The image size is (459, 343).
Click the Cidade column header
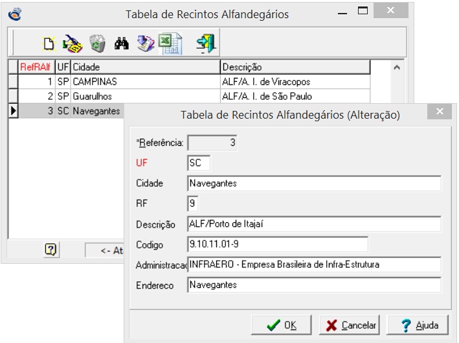click(145, 67)
